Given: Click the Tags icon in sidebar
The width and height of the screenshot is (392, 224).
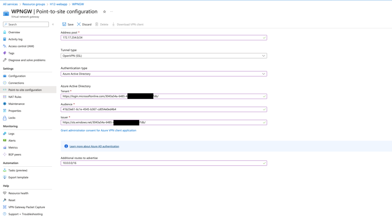Looking at the screenshot, I should click(x=5, y=53).
